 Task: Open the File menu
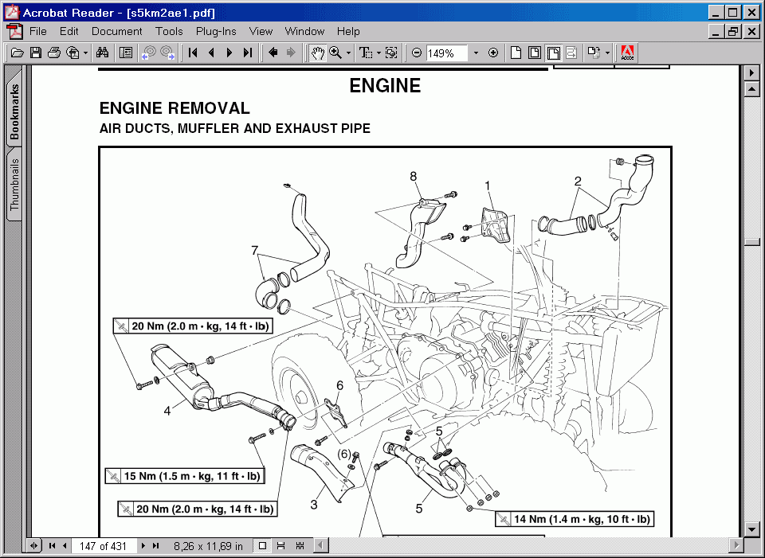(x=38, y=31)
